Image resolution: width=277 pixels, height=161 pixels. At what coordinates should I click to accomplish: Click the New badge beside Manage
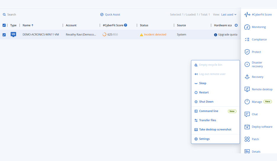(268, 101)
